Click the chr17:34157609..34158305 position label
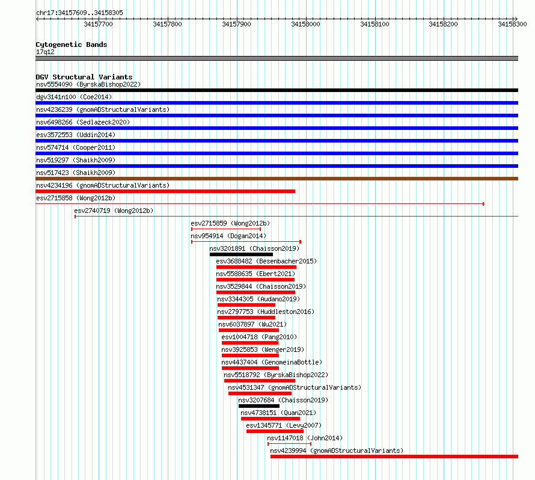 pos(79,13)
